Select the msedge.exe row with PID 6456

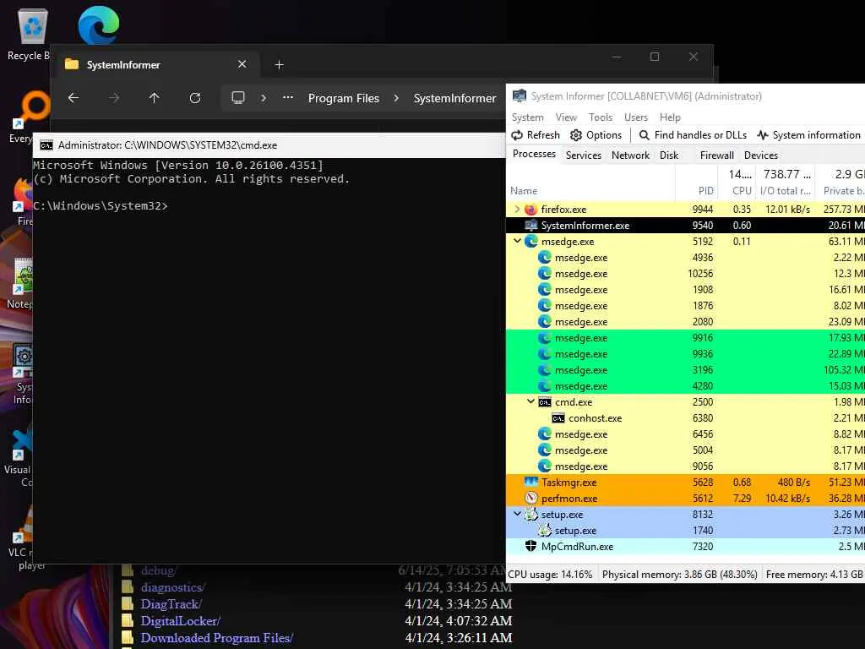(685, 434)
